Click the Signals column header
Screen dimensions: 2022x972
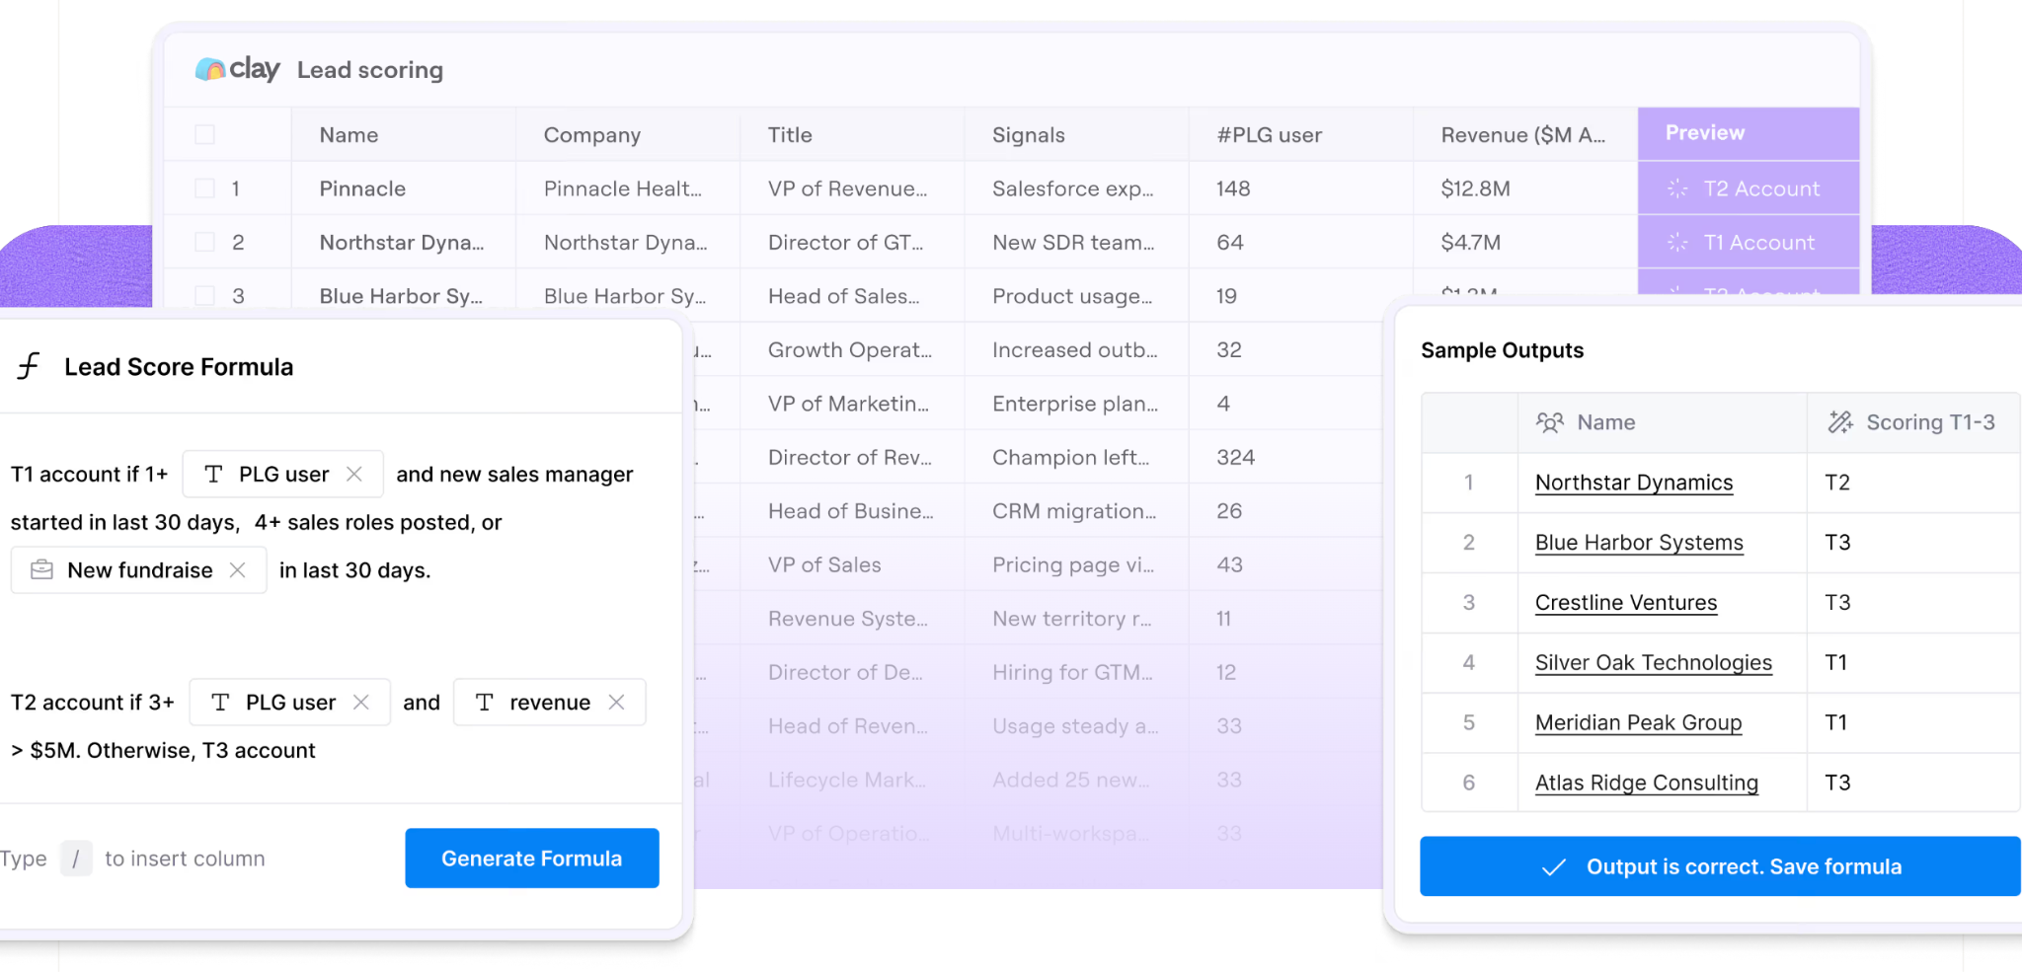coord(1028,135)
